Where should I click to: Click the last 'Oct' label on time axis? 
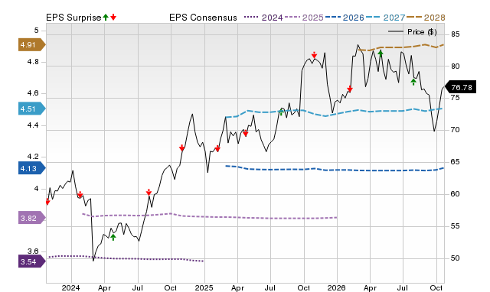tap(436, 287)
